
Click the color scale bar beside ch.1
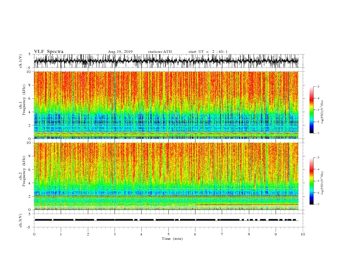click(311, 110)
